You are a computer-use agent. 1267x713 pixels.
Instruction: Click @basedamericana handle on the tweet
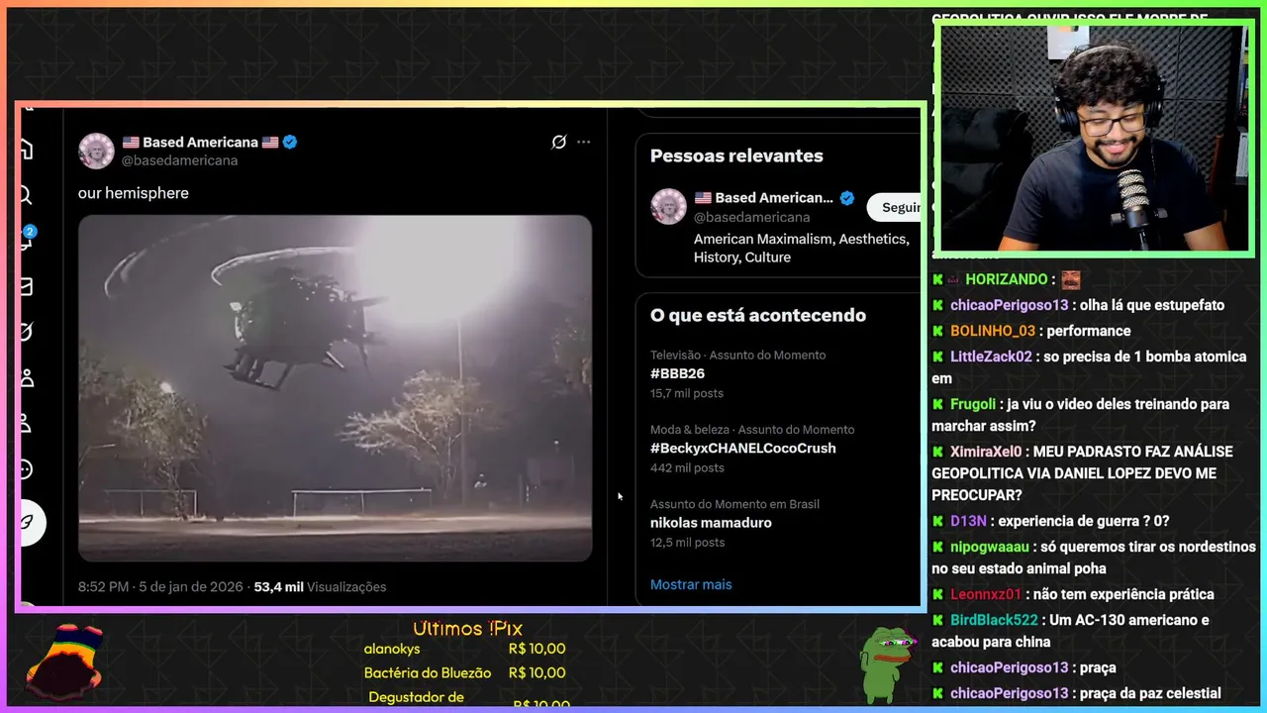[179, 160]
